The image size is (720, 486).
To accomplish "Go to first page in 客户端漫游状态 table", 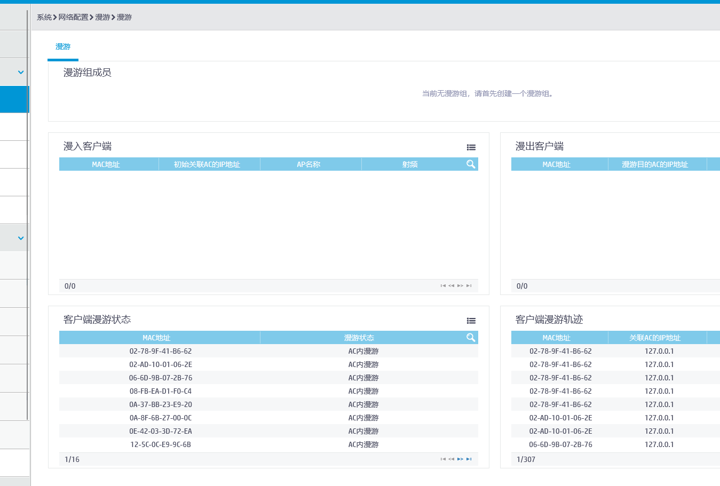I will tap(443, 459).
